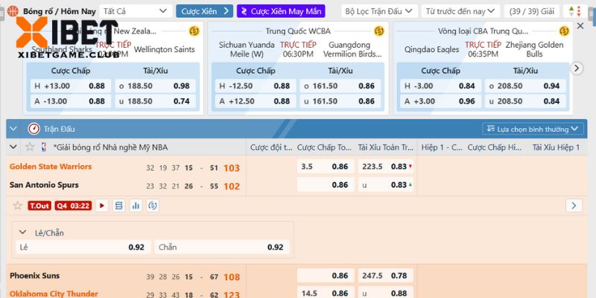Select under 208.50 odds 0.84
The image size is (596, 298).
tap(525, 101)
